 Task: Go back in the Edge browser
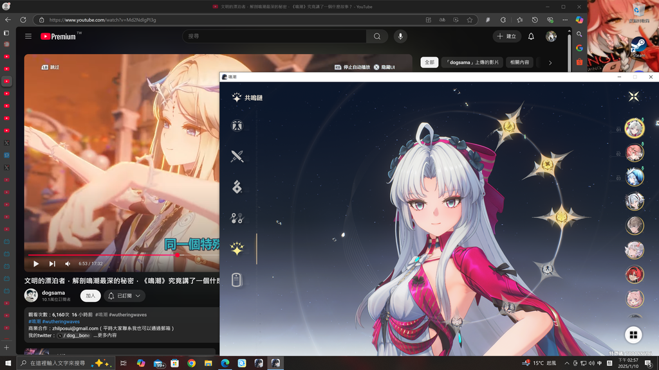[8, 20]
